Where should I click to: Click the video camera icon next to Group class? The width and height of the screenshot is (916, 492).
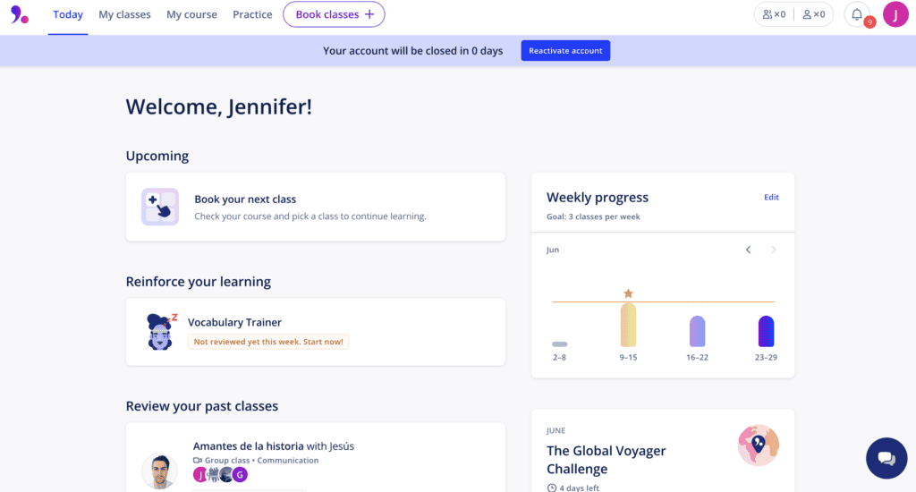(x=198, y=461)
